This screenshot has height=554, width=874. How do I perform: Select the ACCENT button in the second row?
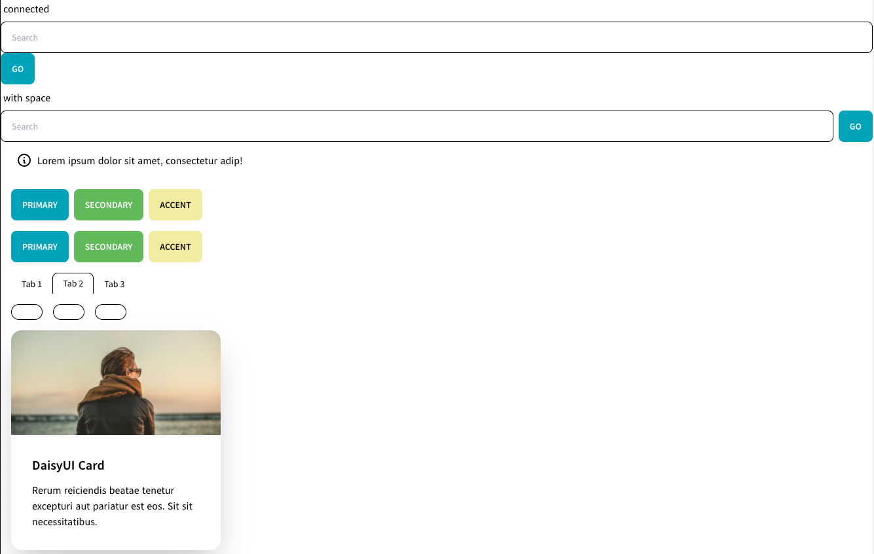(175, 247)
